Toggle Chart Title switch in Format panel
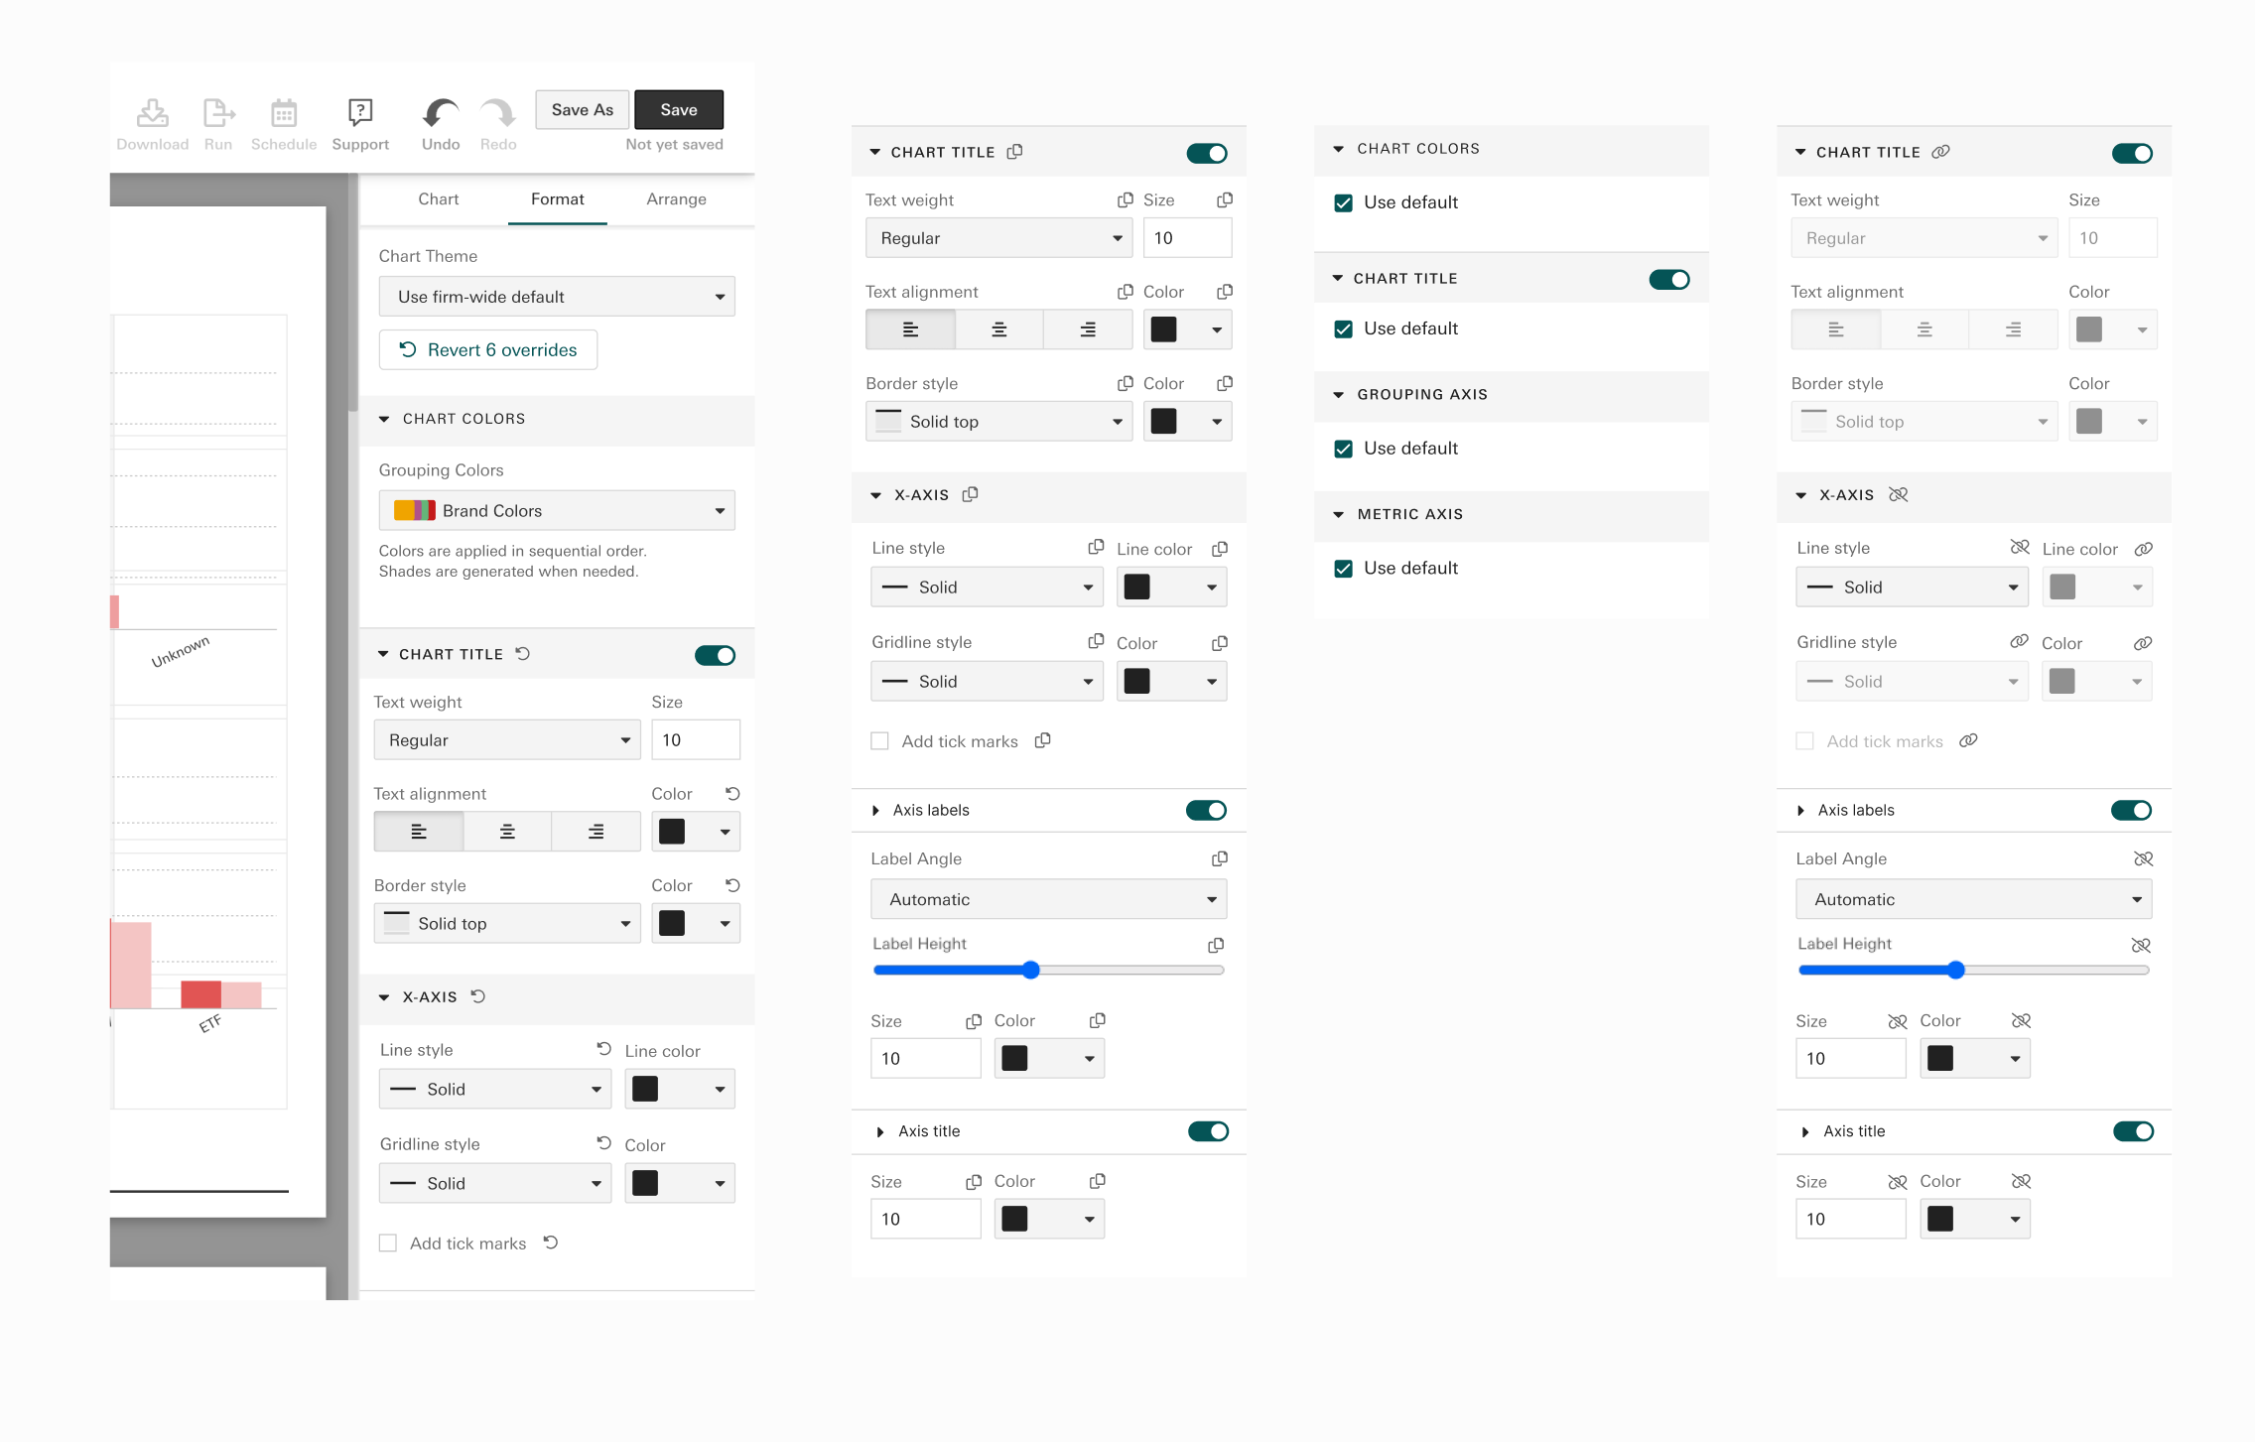The height and width of the screenshot is (1442, 2255). click(x=715, y=655)
